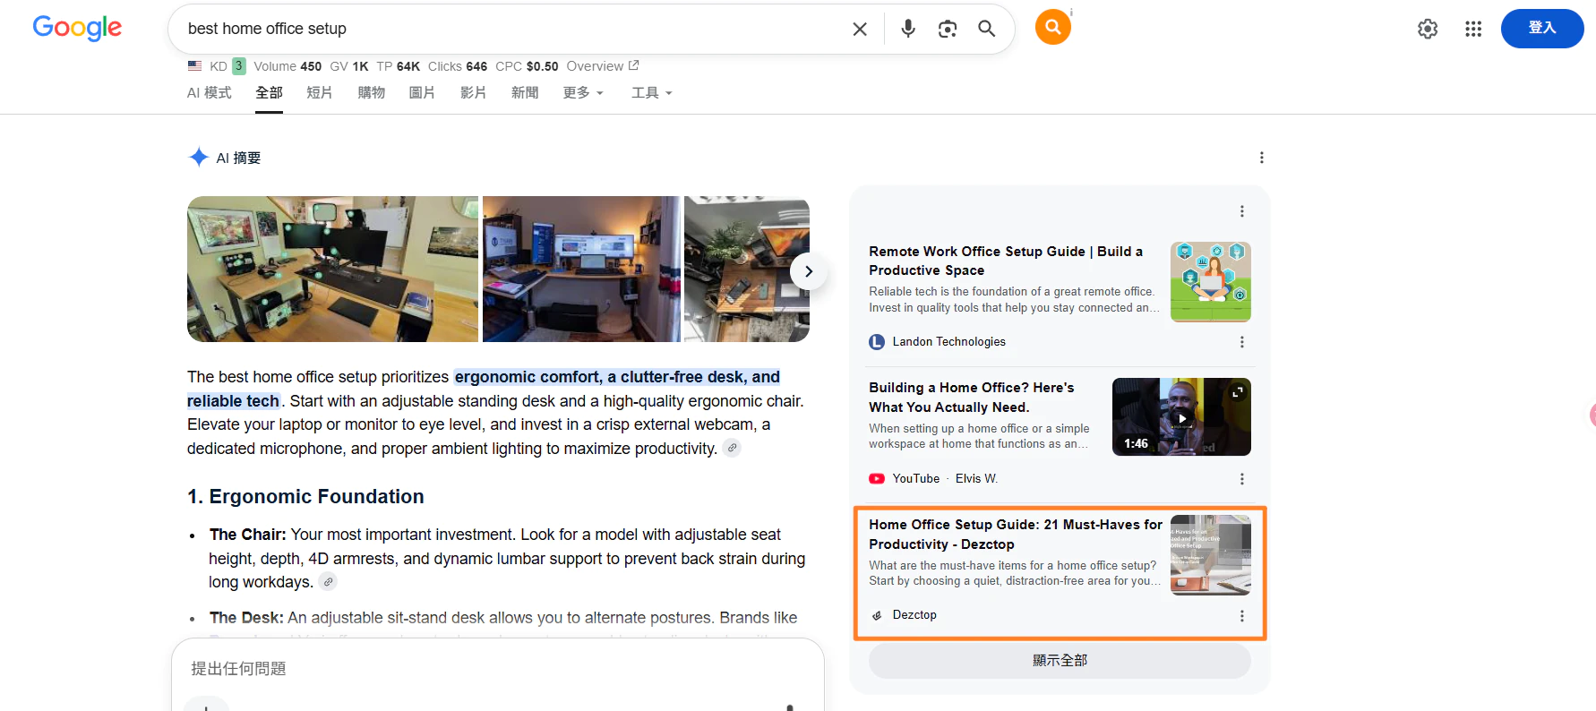The height and width of the screenshot is (711, 1596).
Task: Click the Dezctop favicon icon
Action: (x=877, y=615)
